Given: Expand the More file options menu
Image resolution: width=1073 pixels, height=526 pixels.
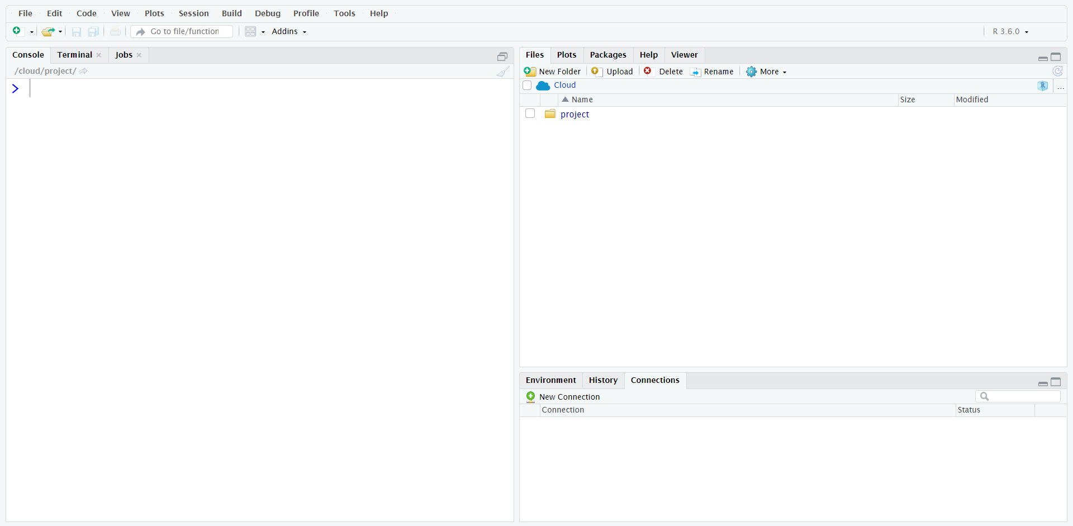Looking at the screenshot, I should tap(766, 71).
